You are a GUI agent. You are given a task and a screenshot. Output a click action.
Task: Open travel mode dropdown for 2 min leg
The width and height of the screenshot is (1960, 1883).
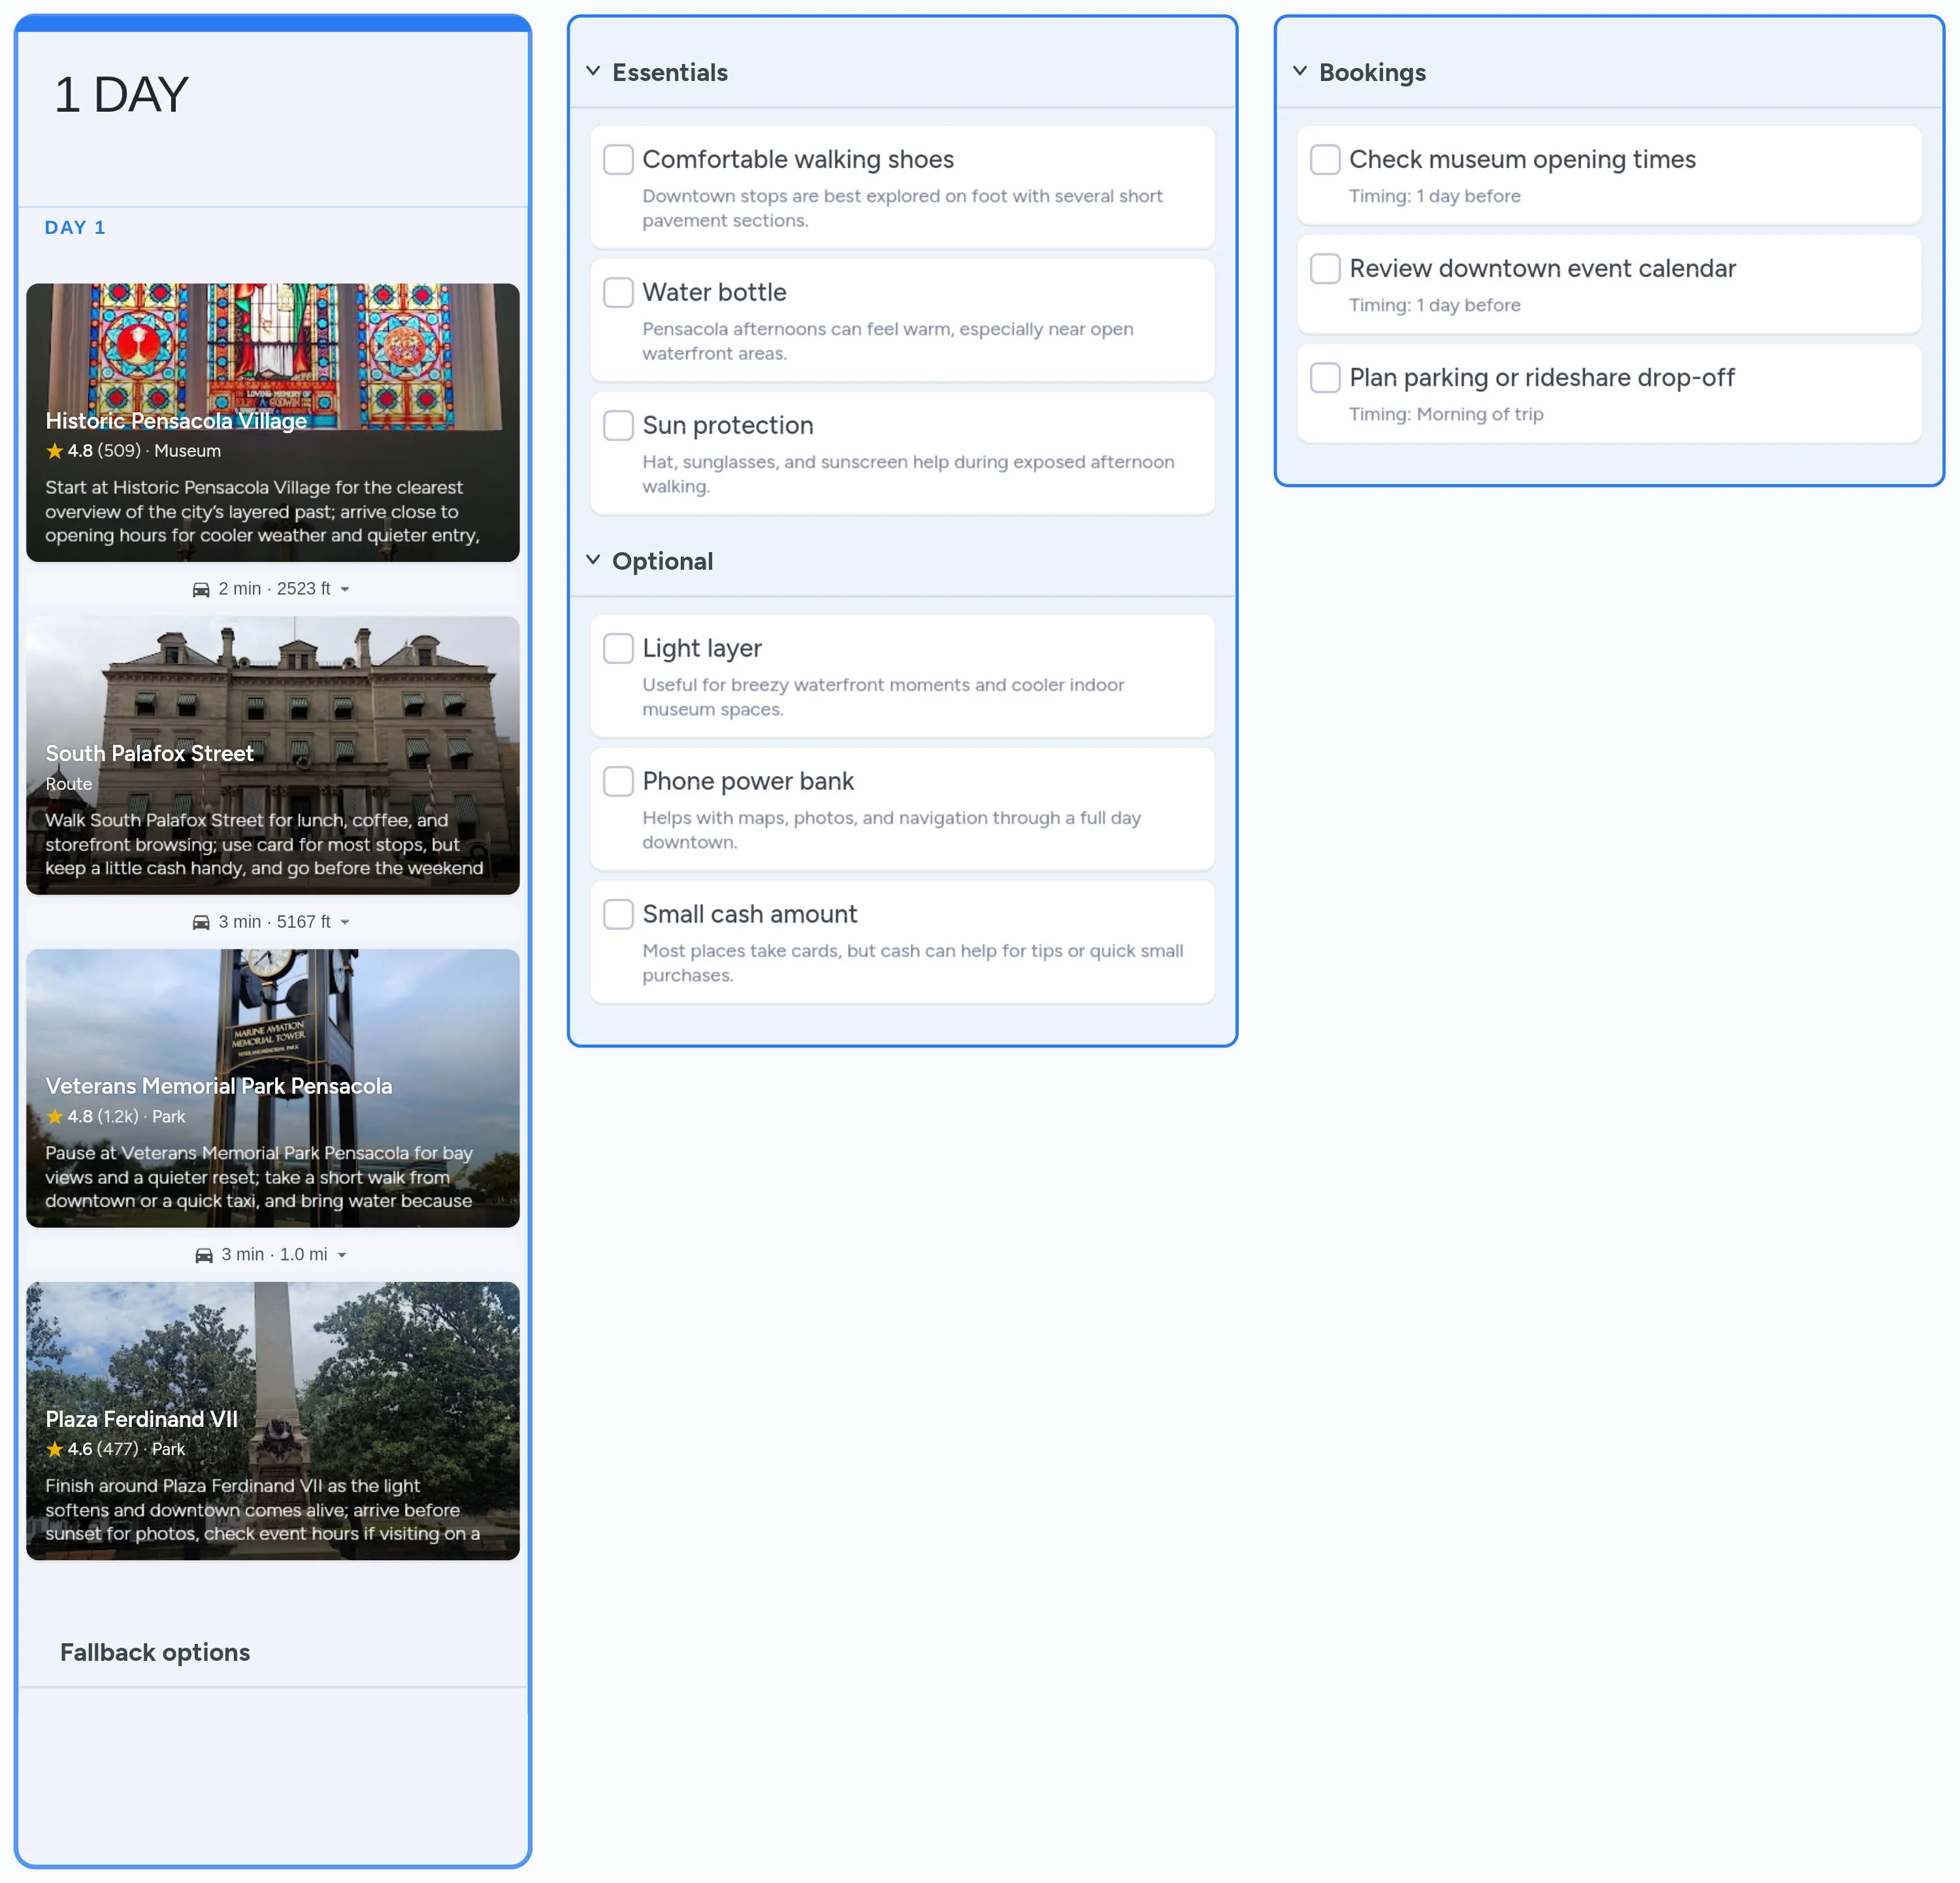[x=345, y=590]
